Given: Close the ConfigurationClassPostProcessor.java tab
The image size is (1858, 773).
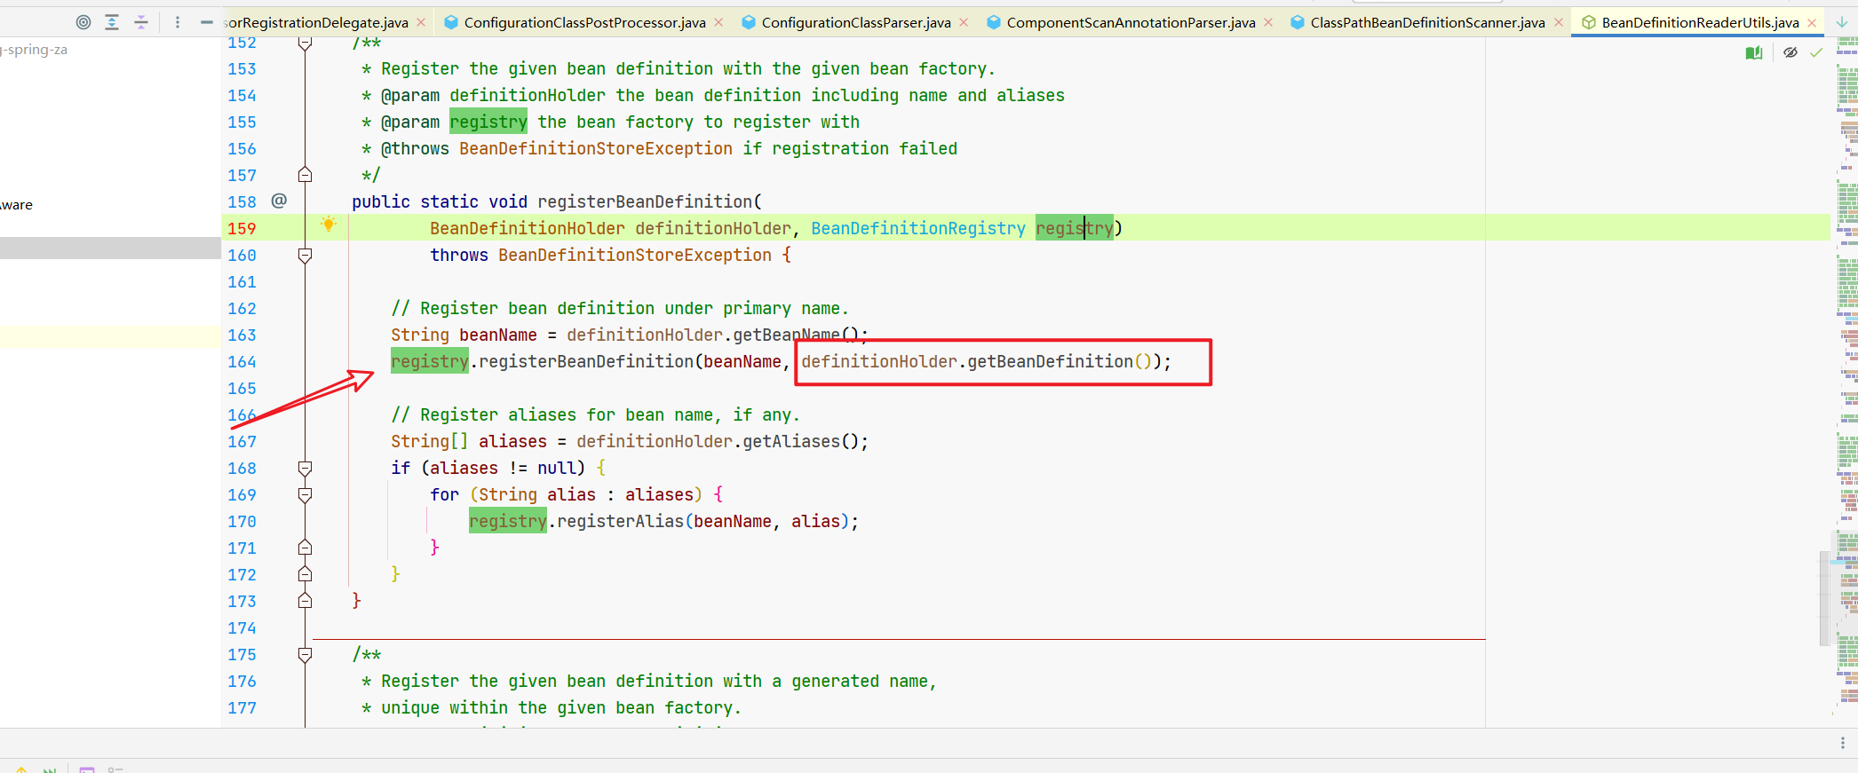Looking at the screenshot, I should click(719, 22).
